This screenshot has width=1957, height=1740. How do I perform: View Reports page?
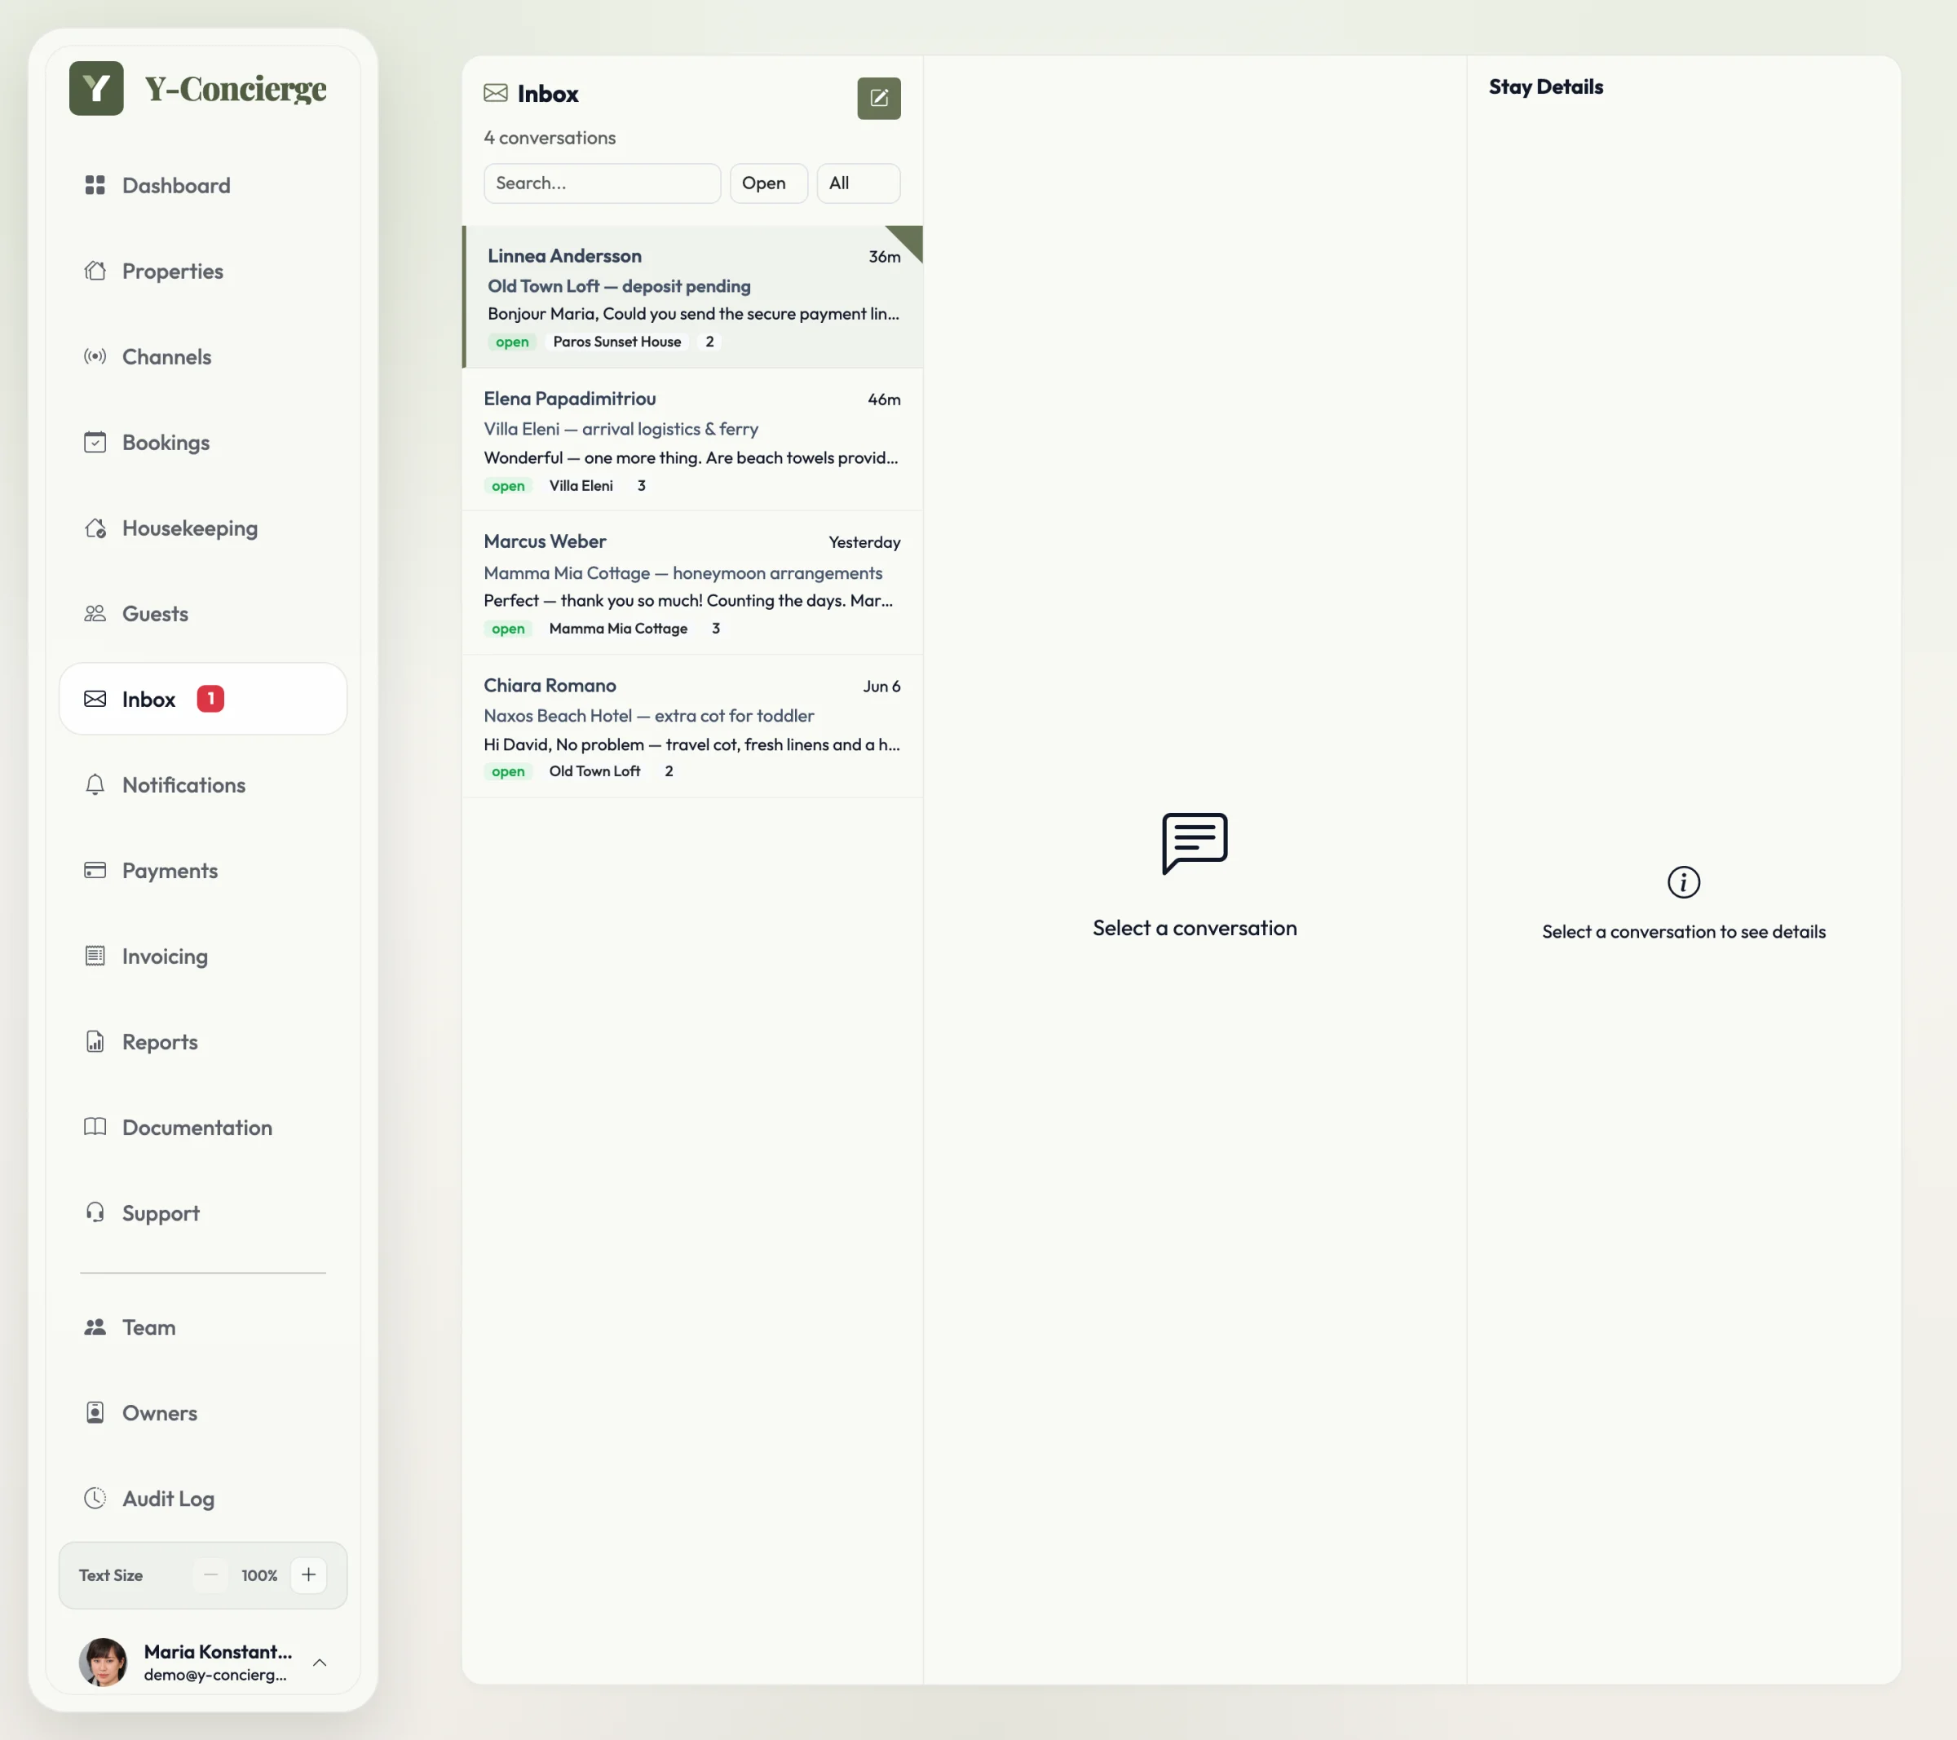click(203, 1042)
